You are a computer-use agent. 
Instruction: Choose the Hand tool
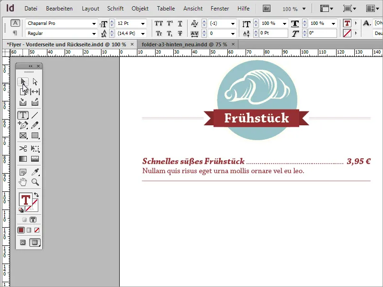click(23, 182)
